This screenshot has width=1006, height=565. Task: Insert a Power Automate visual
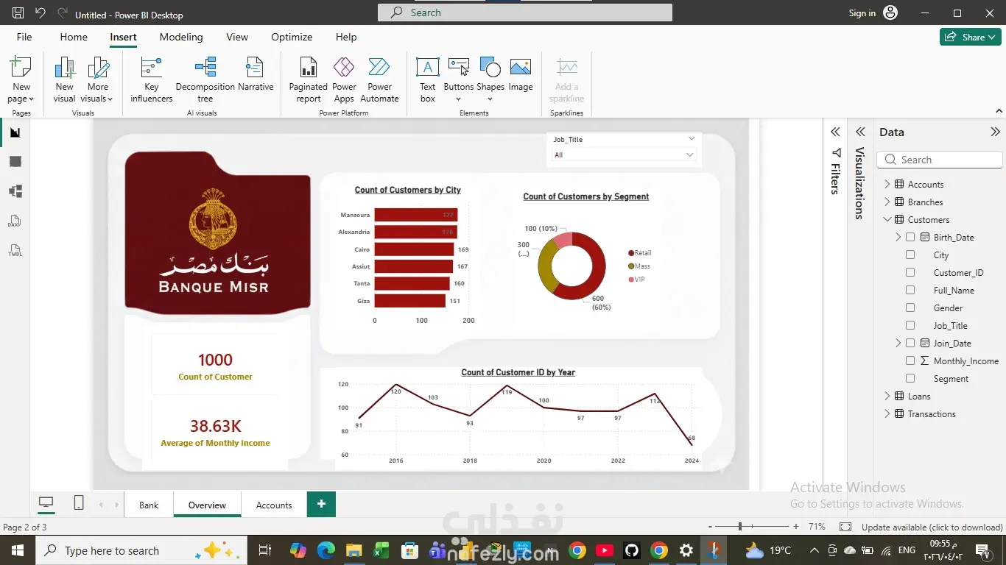[x=379, y=80]
